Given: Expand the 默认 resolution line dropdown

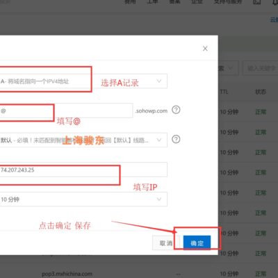Looking at the screenshot, I should (83, 140).
